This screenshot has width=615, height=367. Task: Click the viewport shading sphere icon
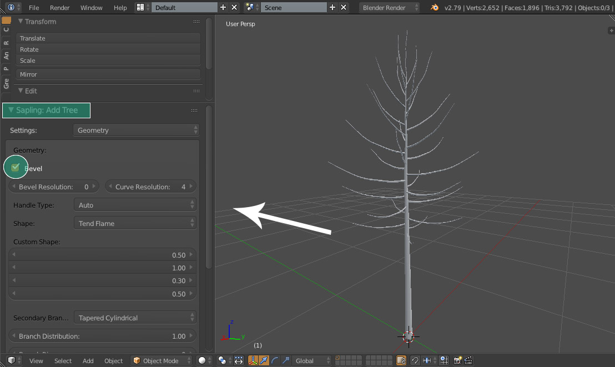[202, 360]
